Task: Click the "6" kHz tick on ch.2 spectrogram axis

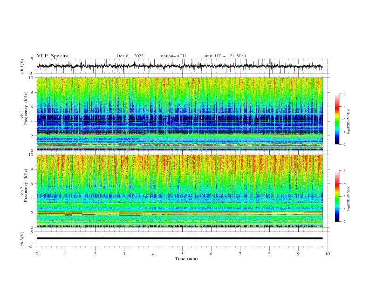Action: click(33, 184)
